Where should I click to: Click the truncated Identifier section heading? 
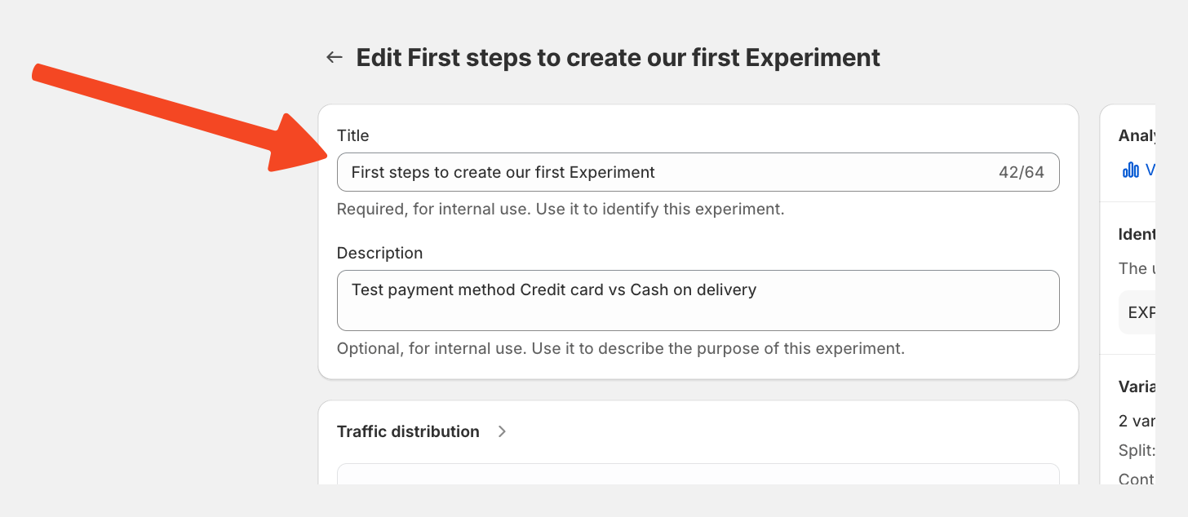tap(1137, 234)
